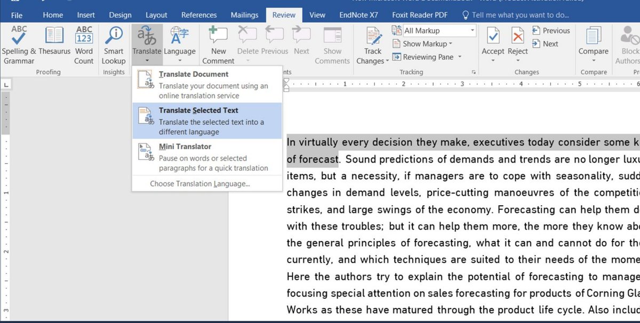Go to Previous comment
The image size is (640, 323).
click(274, 41)
